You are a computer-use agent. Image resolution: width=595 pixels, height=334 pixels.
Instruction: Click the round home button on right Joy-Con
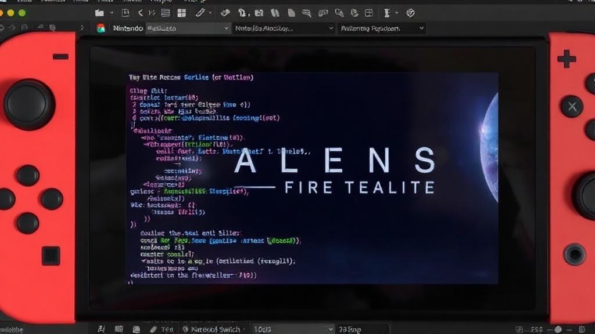pyautogui.click(x=575, y=255)
